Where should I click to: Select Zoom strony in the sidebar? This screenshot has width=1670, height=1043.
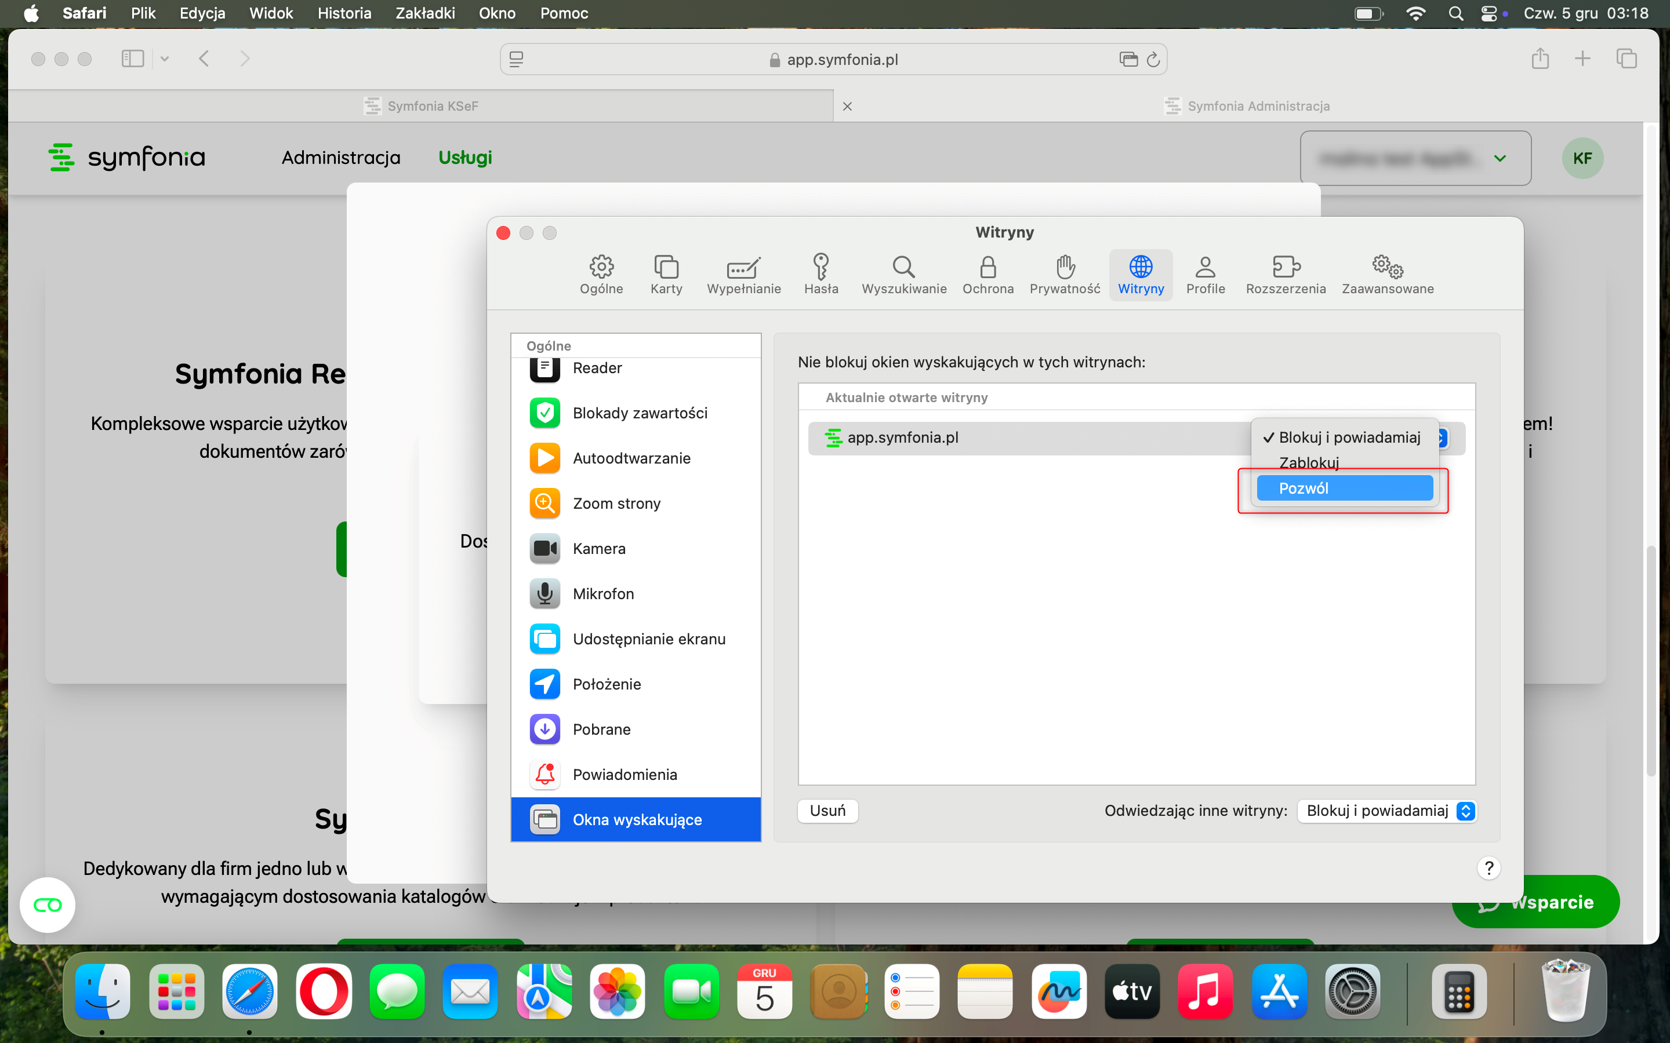[x=636, y=504]
